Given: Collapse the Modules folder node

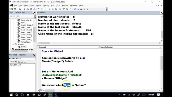Looking at the screenshot, I should pyautogui.click(x=13, y=44).
